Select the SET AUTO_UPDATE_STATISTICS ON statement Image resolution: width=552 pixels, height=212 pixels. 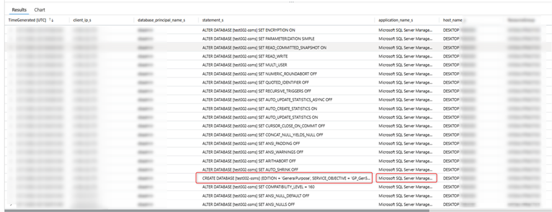(x=260, y=117)
